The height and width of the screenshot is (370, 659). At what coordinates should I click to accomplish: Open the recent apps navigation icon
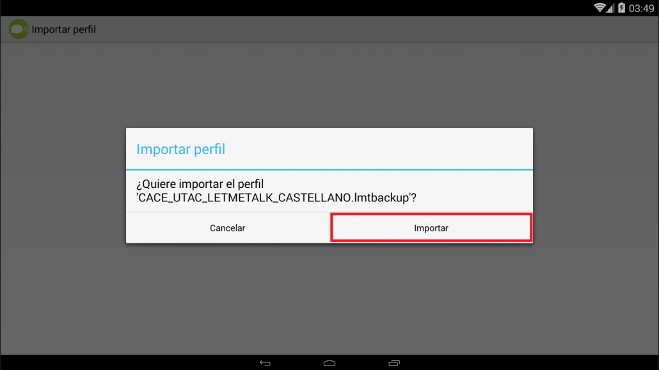click(x=394, y=363)
